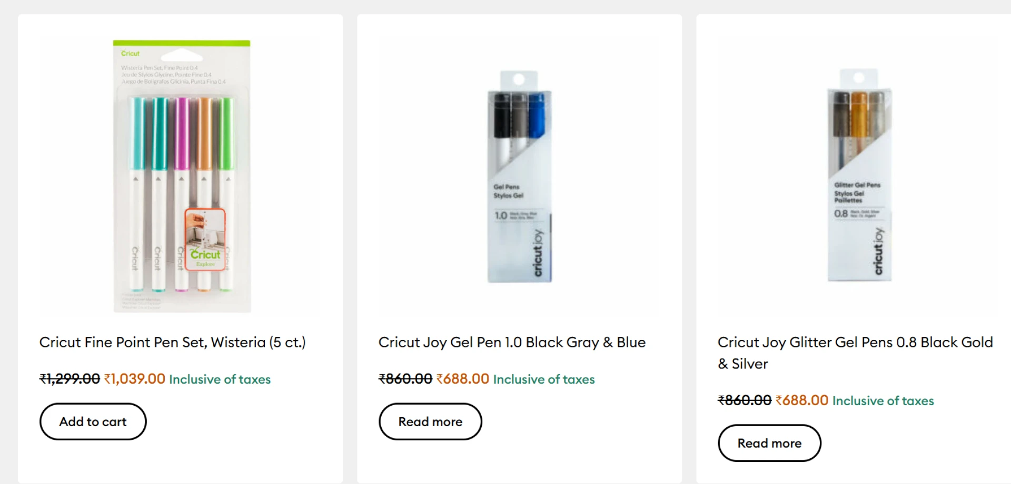Click crossed-out ₹860.00 under Black Gray & Blue pen
Viewport: 1011px width, 484px height.
tap(405, 379)
